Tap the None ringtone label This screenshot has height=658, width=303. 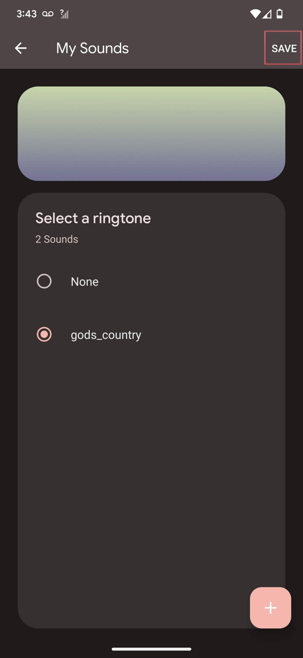85,282
